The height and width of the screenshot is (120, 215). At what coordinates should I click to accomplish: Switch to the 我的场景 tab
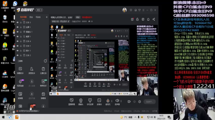(23, 17)
